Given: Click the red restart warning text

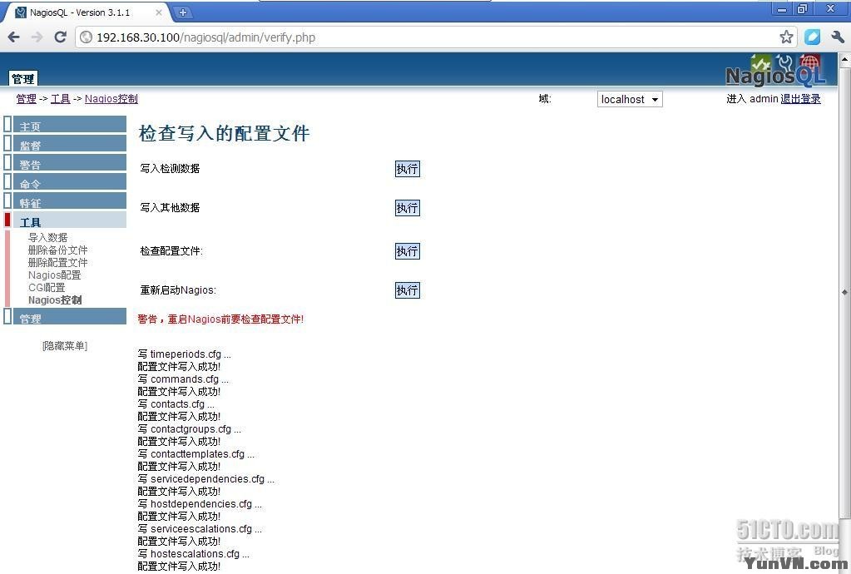Looking at the screenshot, I should (x=220, y=319).
